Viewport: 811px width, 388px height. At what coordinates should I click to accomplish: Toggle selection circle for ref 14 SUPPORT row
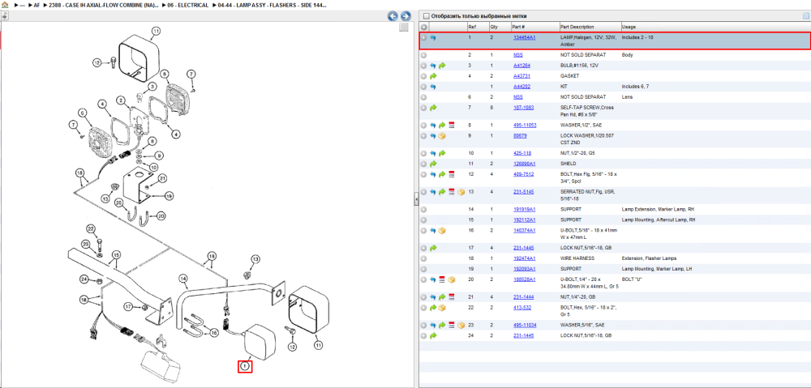click(423, 210)
